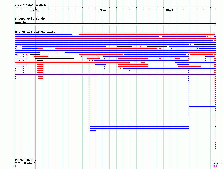
Task: Click the 8200k ruler label
Action: coord(35,10)
